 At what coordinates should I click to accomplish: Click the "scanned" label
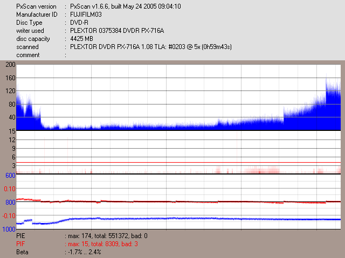[x=27, y=47]
